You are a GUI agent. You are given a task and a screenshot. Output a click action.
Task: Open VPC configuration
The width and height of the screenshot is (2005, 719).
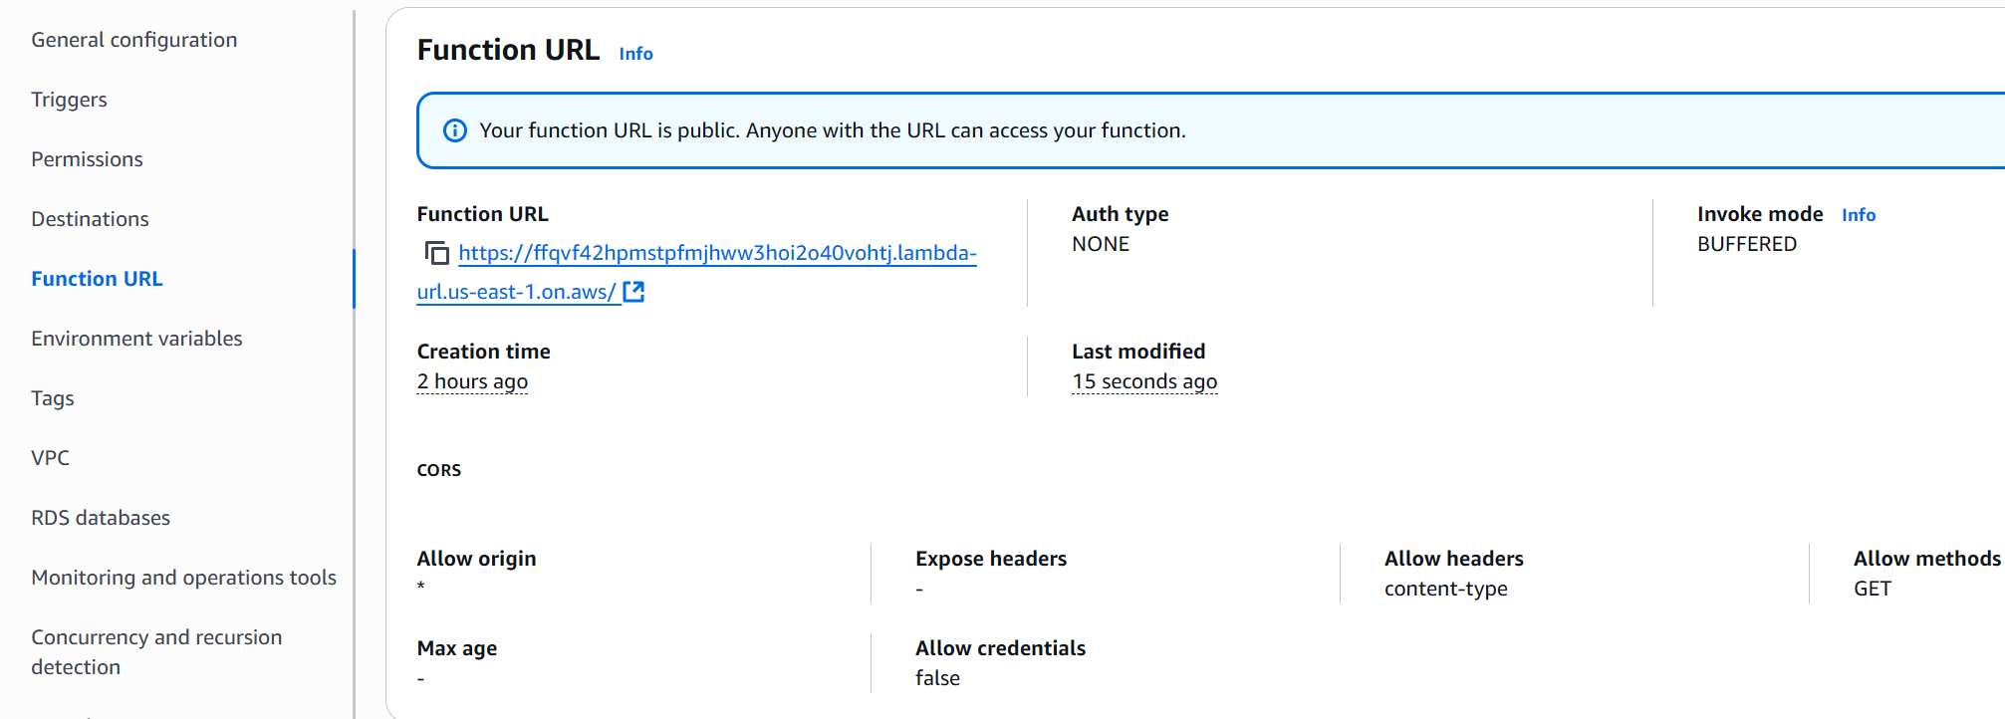tap(50, 458)
